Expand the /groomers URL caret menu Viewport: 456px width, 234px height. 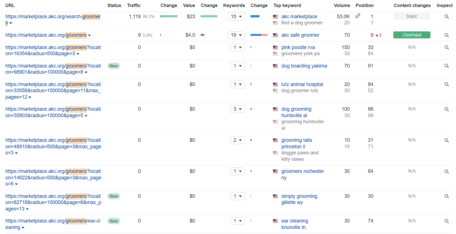tap(89, 36)
